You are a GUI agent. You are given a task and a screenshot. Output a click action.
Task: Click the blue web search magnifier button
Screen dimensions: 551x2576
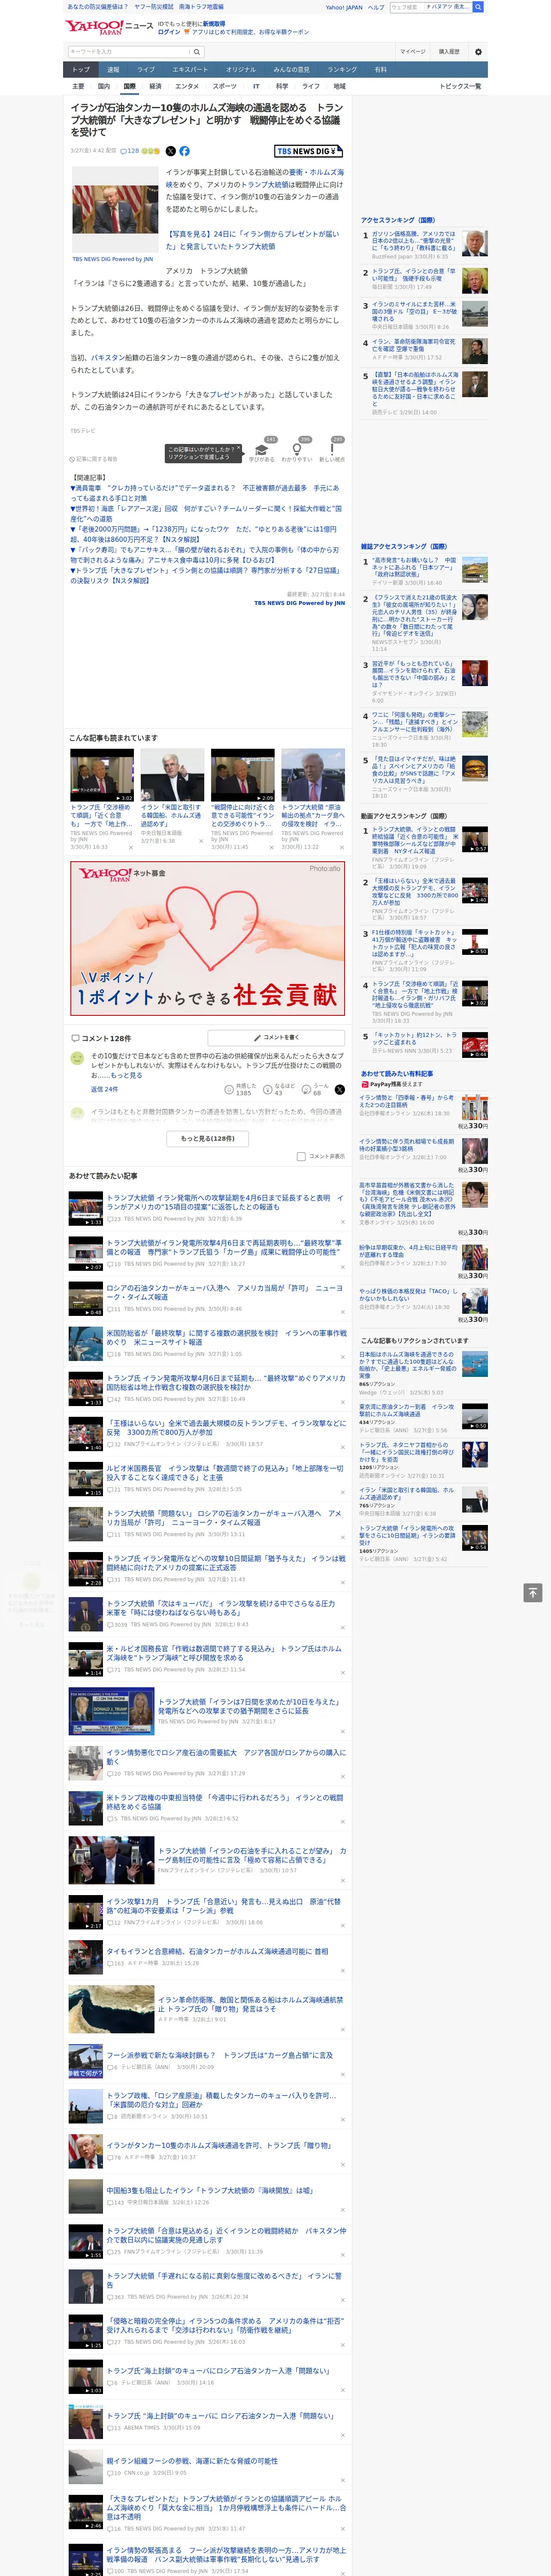pos(478,7)
